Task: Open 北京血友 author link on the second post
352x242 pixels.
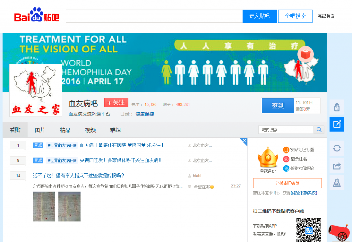Action: (202, 160)
